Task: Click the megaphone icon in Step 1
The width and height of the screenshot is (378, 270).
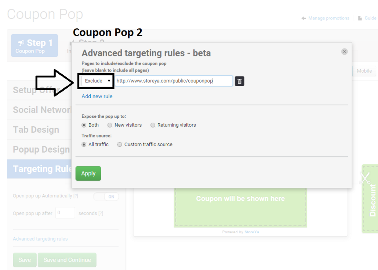Action: 21,43
